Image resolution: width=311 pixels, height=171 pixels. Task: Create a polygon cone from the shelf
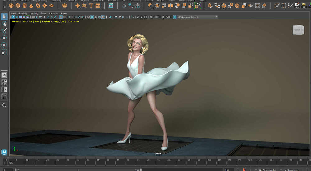click(31, 6)
